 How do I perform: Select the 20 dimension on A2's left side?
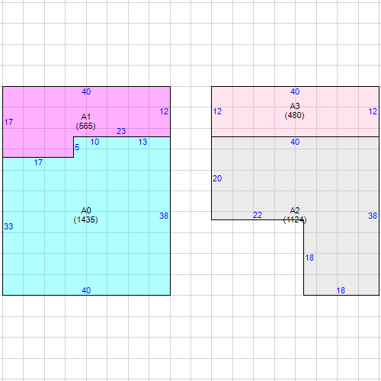click(x=217, y=178)
